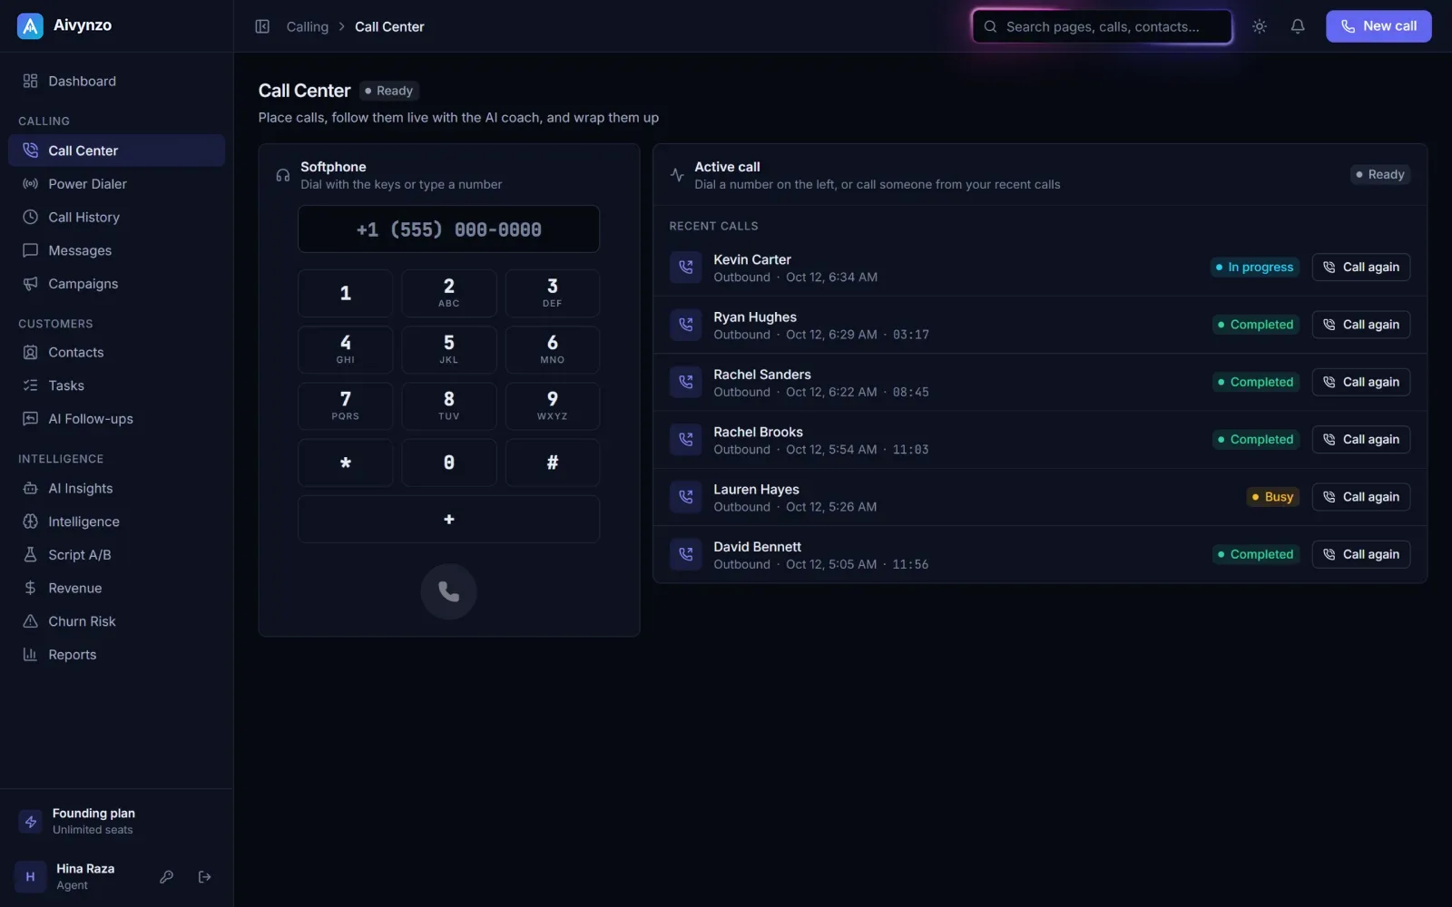Click the Active call pulse icon
Image resolution: width=1452 pixels, height=907 pixels.
677,175
